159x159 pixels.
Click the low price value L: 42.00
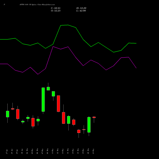point(81,11)
